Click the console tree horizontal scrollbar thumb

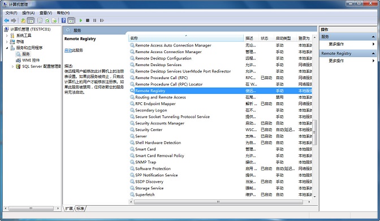coord(31,209)
